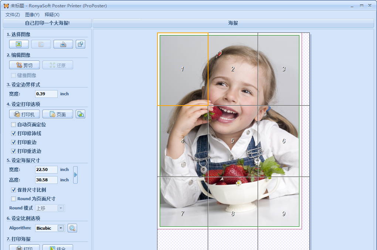Screen dimensions: 377x250
Task: Toggle 打印重迭边 checkbox
Action: 14,151
